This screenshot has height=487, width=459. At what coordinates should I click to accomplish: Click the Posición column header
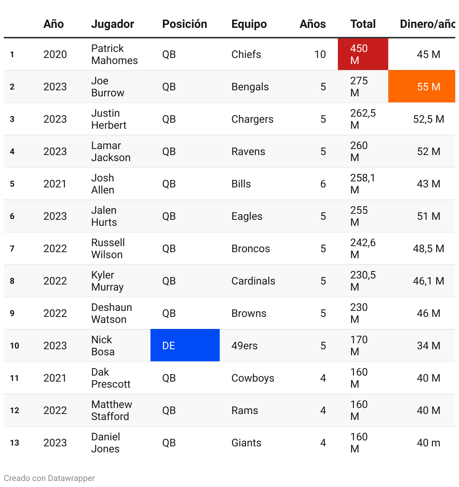click(184, 24)
